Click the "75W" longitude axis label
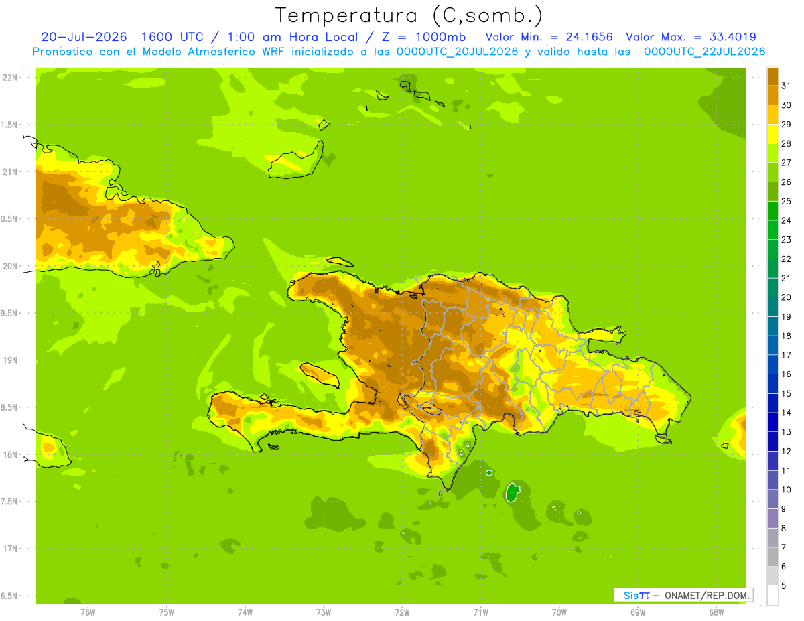 (x=167, y=612)
